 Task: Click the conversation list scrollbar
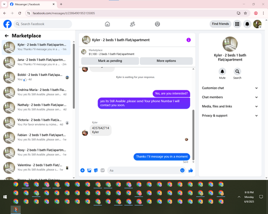(x=73, y=76)
